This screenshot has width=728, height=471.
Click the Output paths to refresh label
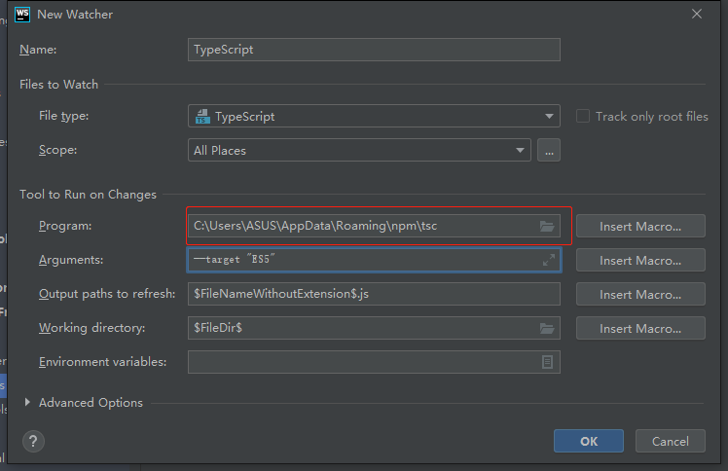pyautogui.click(x=107, y=294)
